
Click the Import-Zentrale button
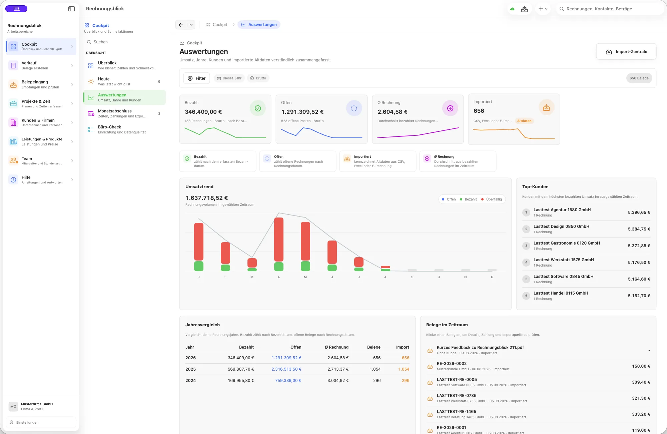coord(626,51)
